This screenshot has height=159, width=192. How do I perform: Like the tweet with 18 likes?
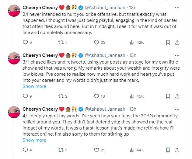point(96,96)
